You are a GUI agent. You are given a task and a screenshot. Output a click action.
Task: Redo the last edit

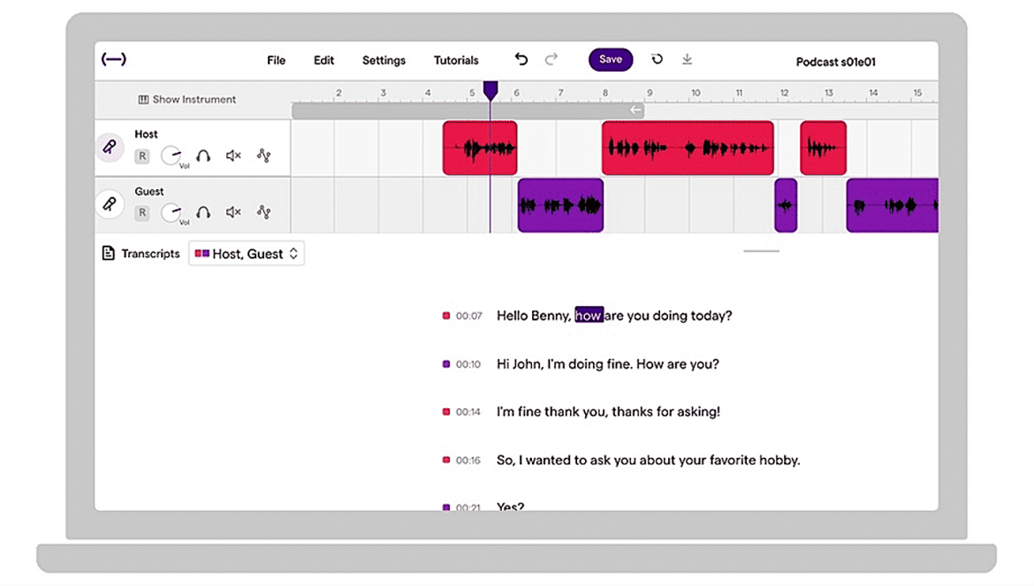coord(551,58)
